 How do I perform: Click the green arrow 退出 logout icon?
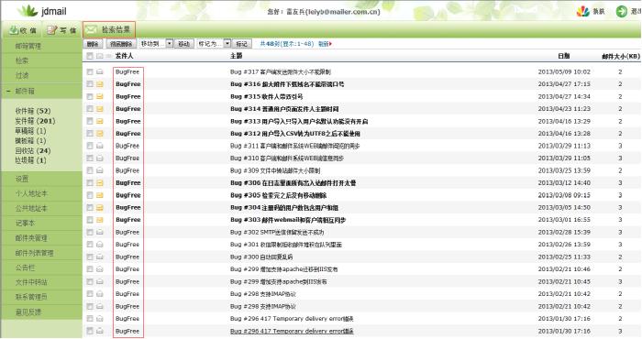tap(622, 11)
